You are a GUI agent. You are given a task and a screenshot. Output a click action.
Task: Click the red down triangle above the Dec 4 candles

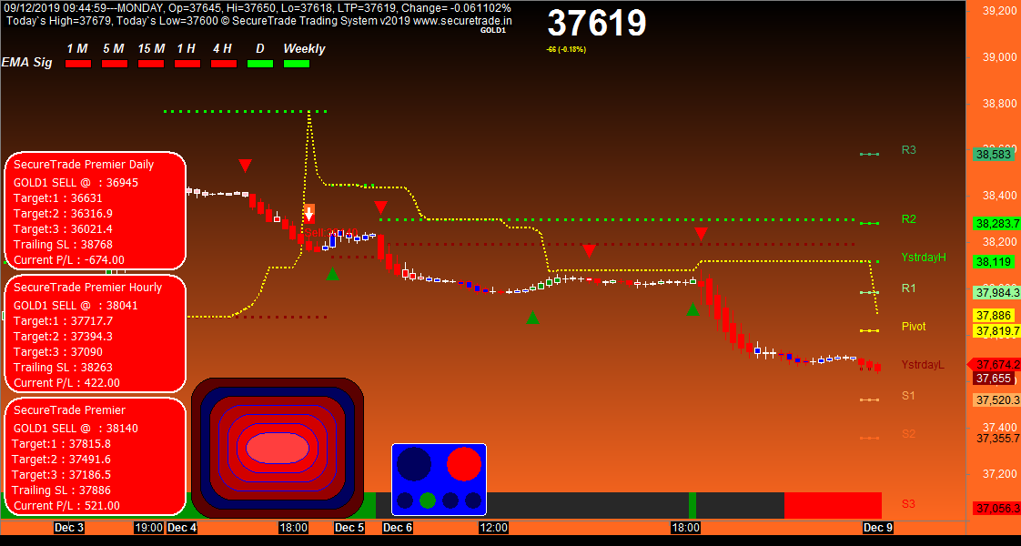tap(245, 166)
